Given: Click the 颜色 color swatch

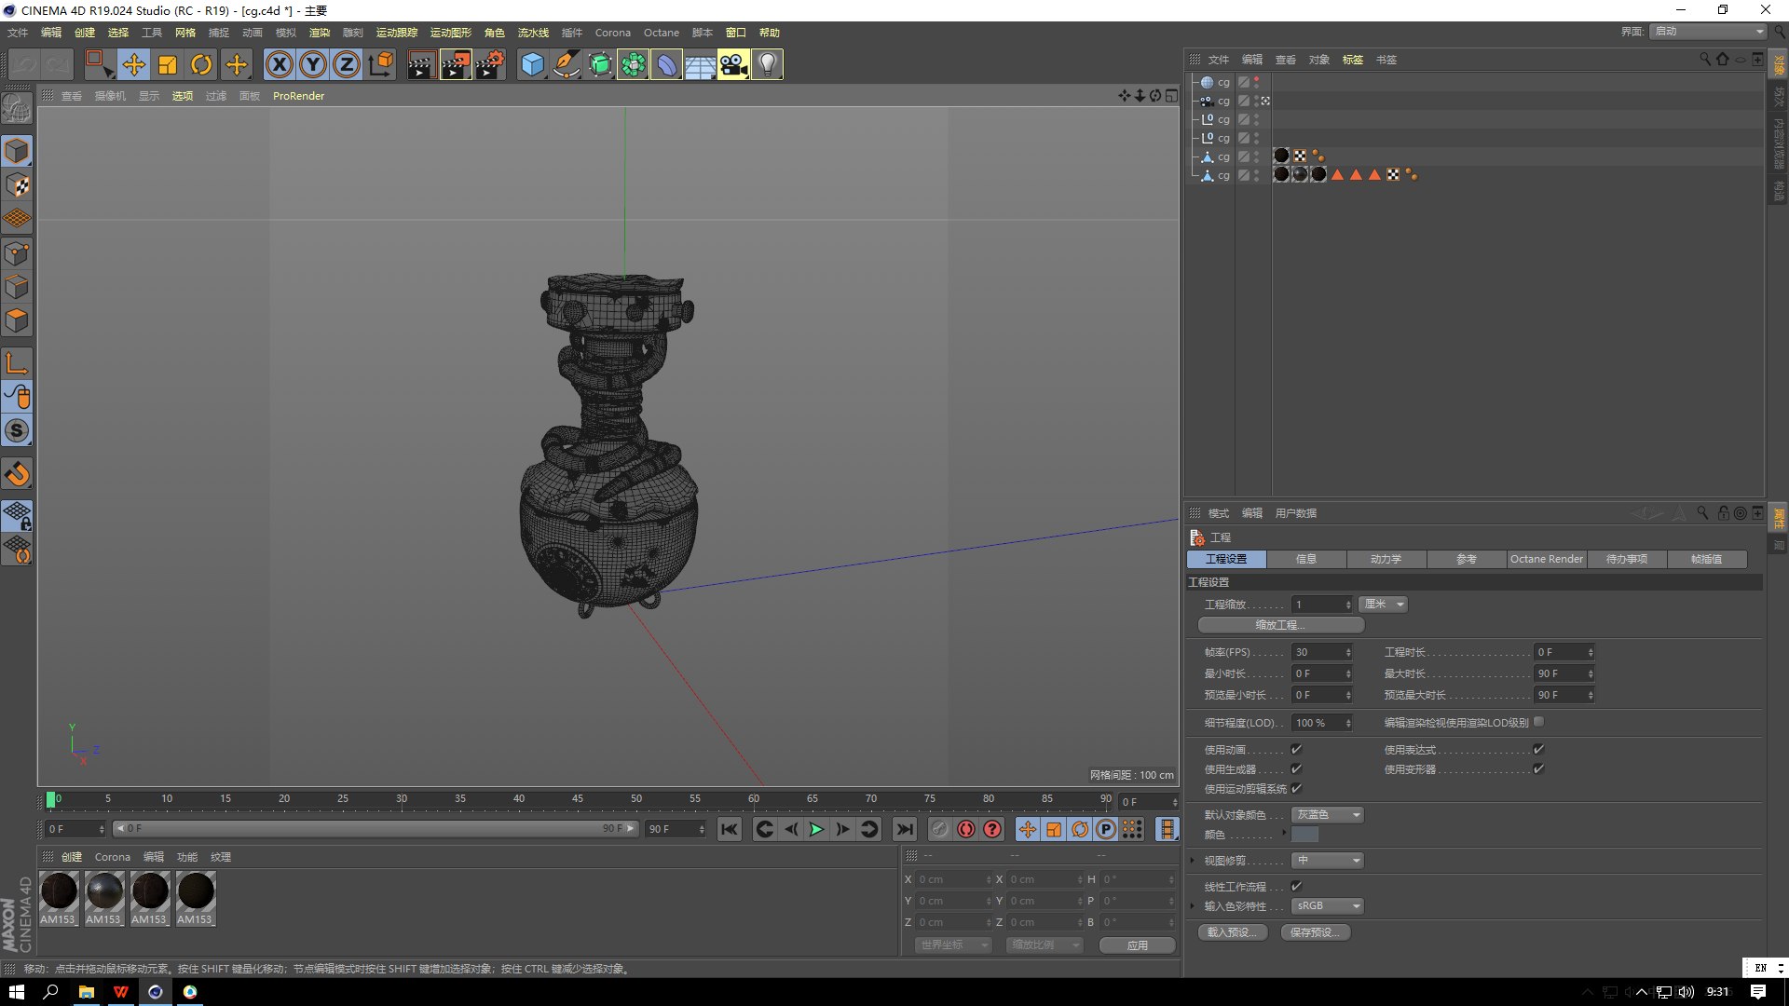Looking at the screenshot, I should (x=1304, y=835).
